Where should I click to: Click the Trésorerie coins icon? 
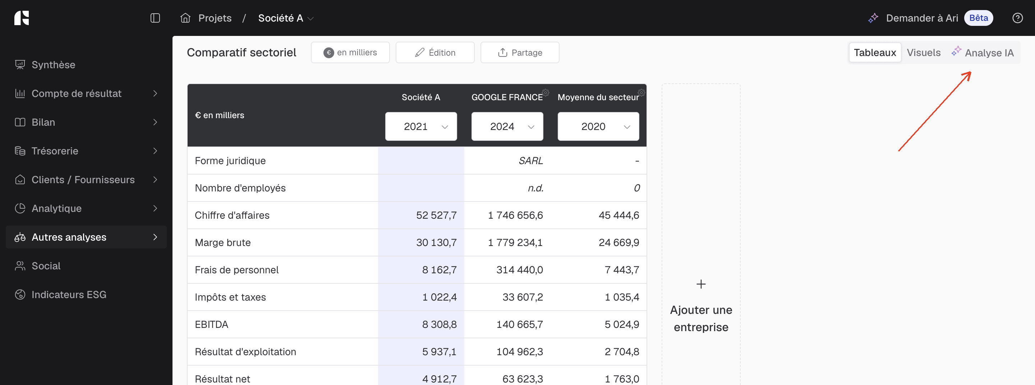click(20, 151)
